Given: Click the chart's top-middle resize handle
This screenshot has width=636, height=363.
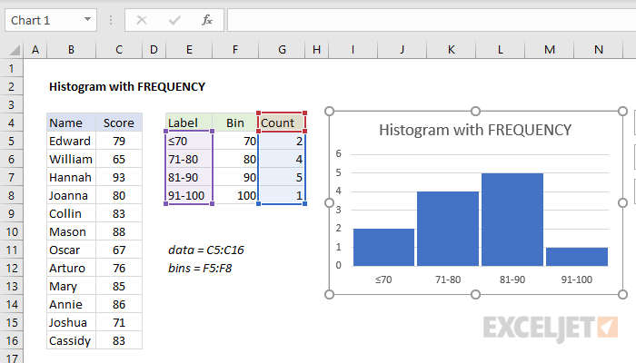Looking at the screenshot, I should (476, 111).
